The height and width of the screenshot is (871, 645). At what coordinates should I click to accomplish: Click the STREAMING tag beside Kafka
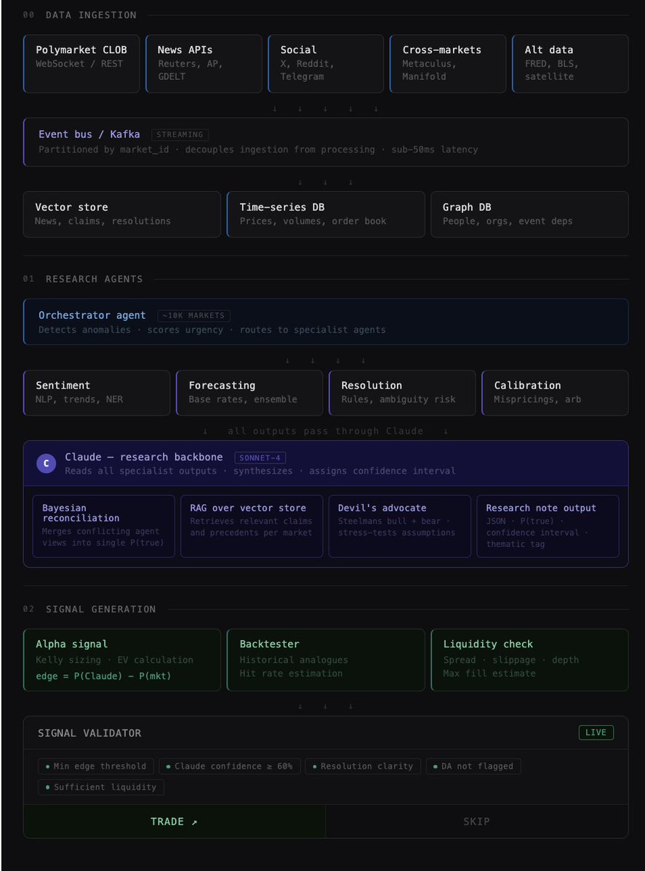(180, 134)
